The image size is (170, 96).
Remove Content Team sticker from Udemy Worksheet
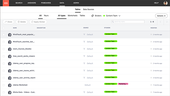click(116, 84)
